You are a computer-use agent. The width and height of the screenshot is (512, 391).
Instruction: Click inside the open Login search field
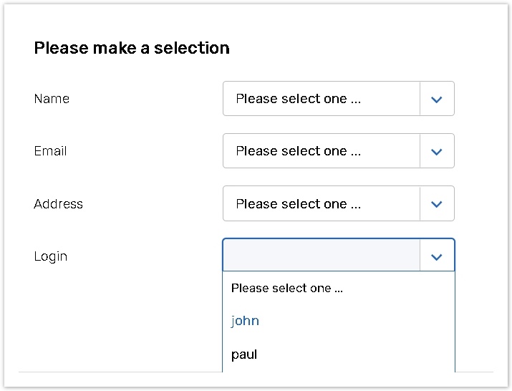[x=321, y=256]
